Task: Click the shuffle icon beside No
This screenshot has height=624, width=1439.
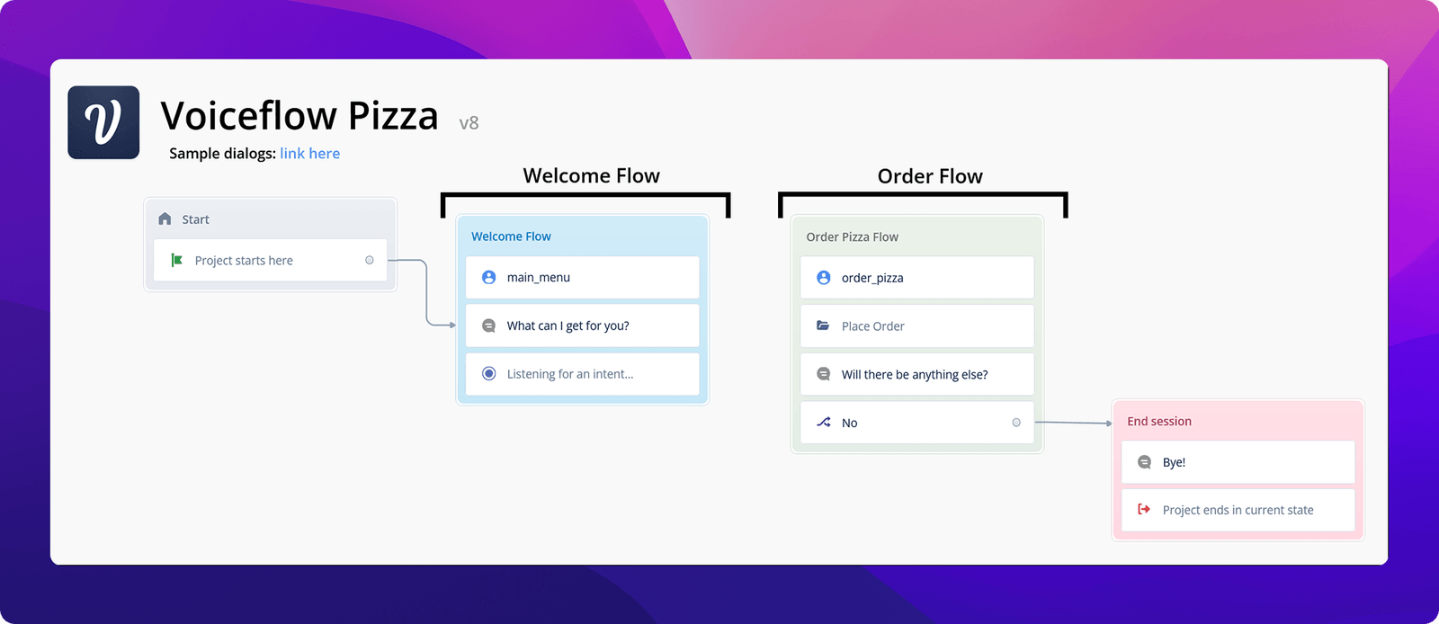Action: [824, 422]
